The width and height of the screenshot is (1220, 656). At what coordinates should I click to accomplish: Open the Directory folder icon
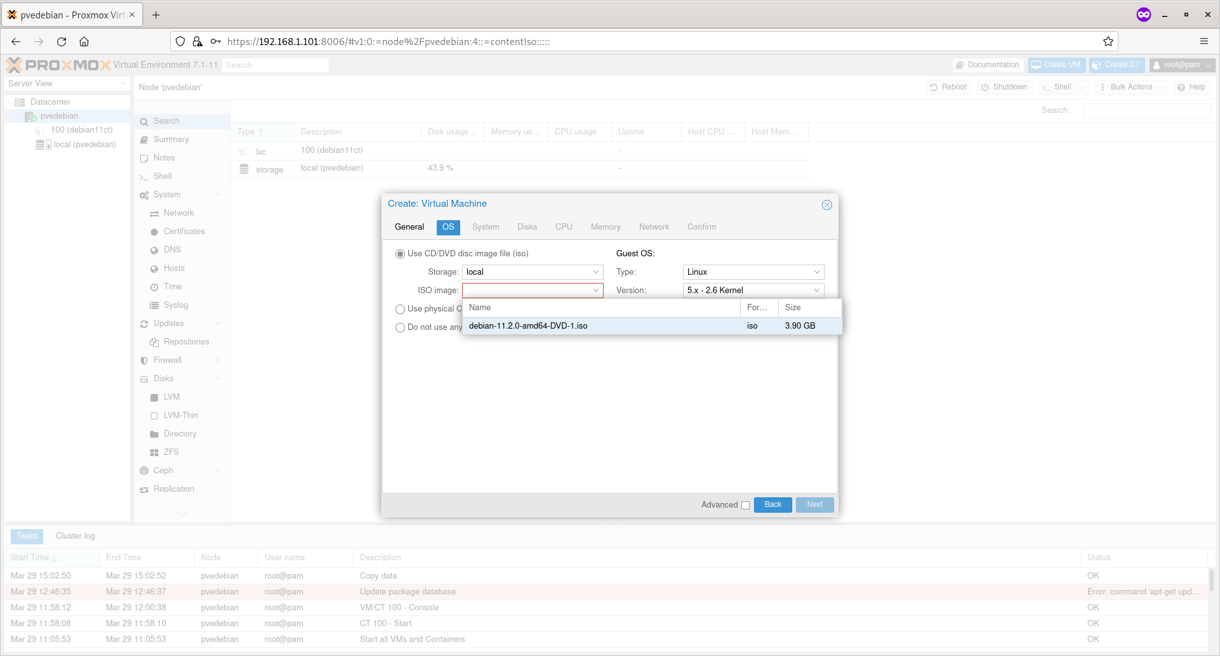tap(154, 435)
